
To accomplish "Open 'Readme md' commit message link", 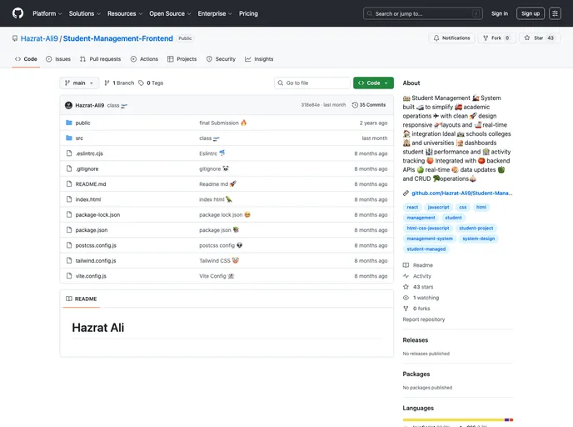I will click(x=214, y=184).
